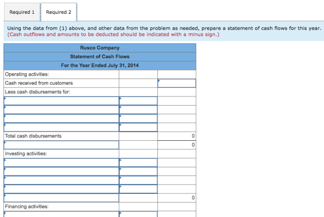The height and width of the screenshot is (217, 324).
Task: Click the zero total cell directly above Financing activities
Action: pos(176,198)
